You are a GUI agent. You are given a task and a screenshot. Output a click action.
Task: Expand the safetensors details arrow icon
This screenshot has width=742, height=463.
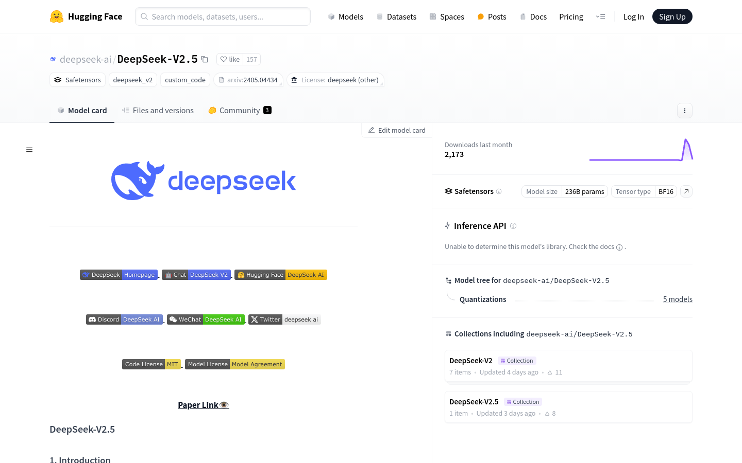coord(686,191)
